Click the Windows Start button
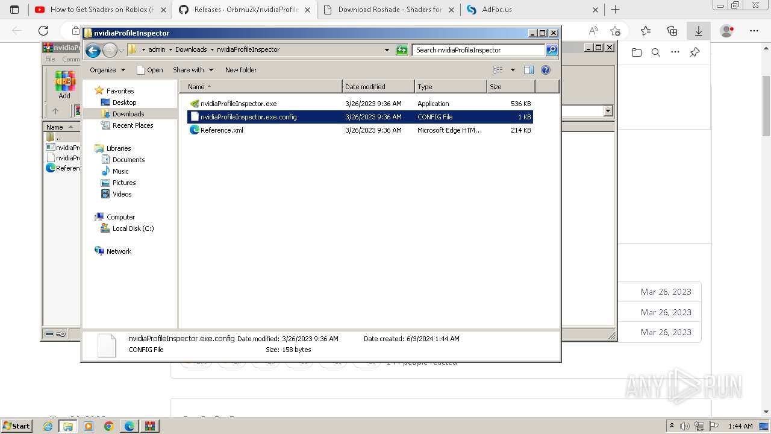The image size is (771, 434). click(x=16, y=426)
